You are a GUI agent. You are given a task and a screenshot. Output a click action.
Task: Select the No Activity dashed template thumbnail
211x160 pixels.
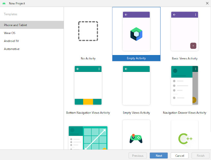click(x=88, y=31)
